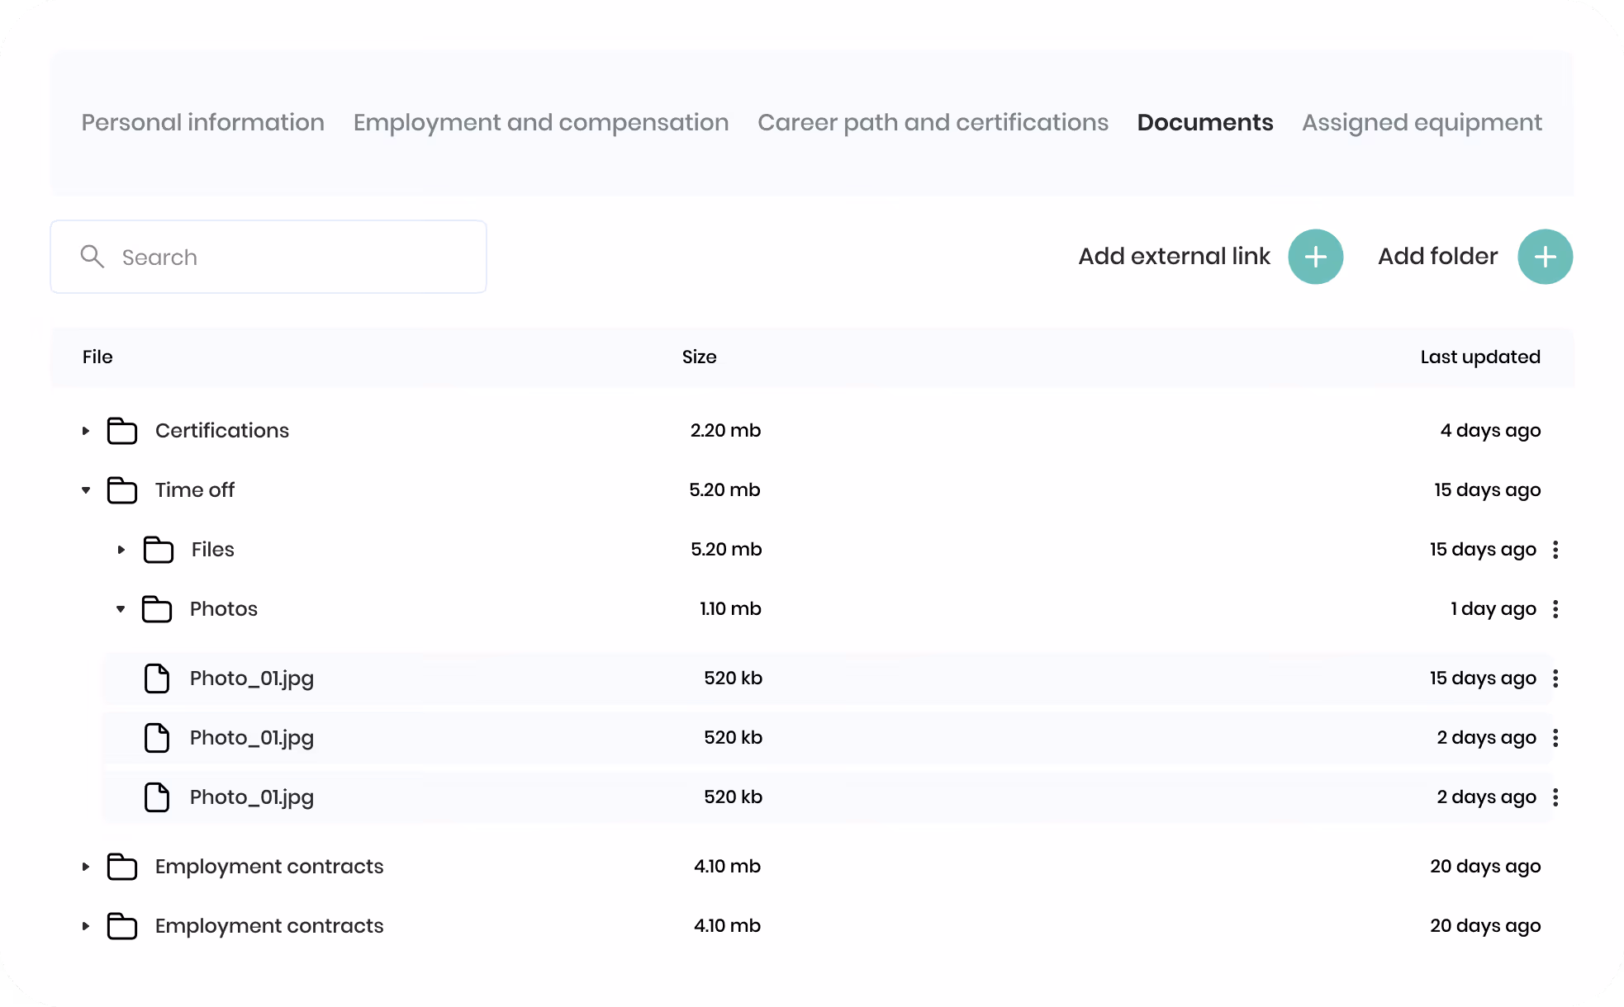This screenshot has width=1624, height=1007.
Task: Select the Time off folder name
Action: click(195, 490)
